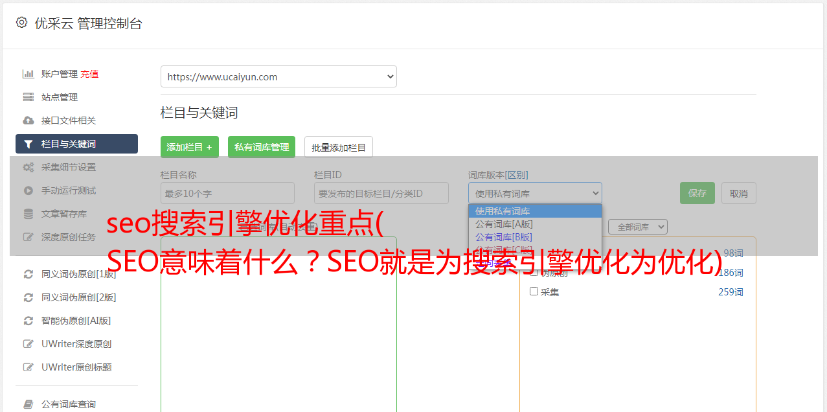Viewport: 827px width, 412px height.
Task: Choose 公有词库[B版] option
Action: 535,237
